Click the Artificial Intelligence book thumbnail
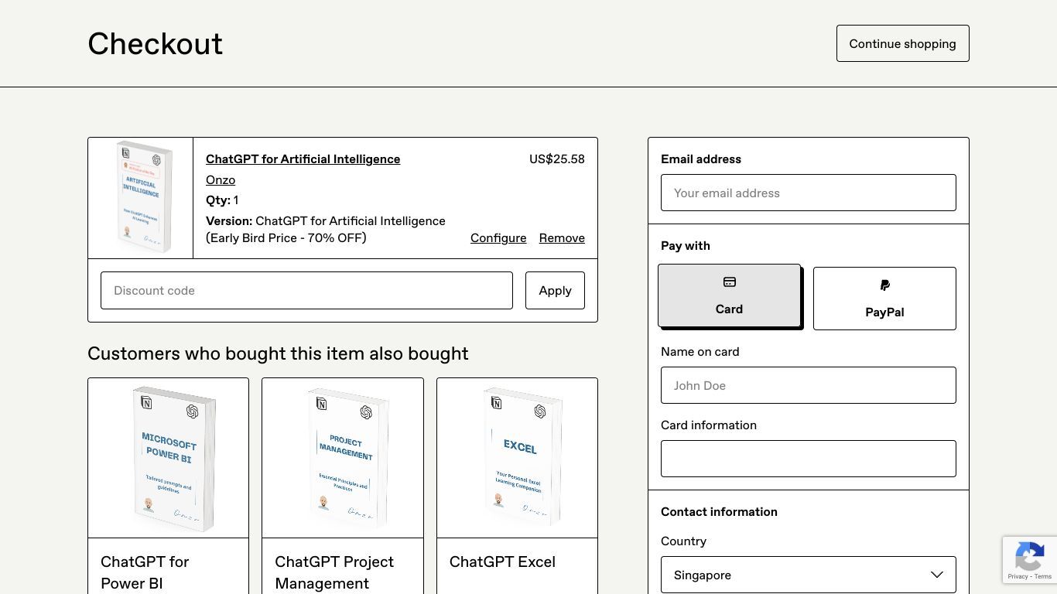 tap(141, 197)
